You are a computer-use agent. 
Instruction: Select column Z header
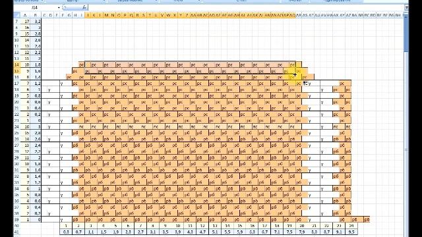[187, 15]
